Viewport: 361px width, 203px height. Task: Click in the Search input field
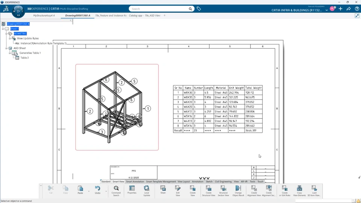click(x=159, y=9)
